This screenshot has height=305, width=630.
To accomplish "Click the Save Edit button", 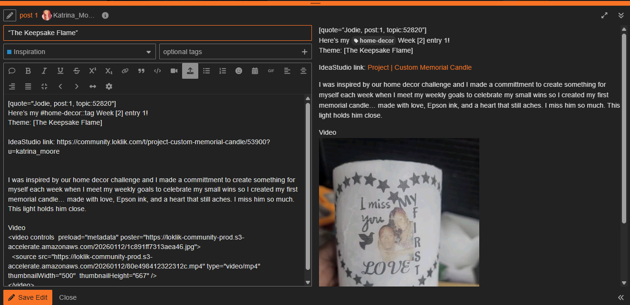I will point(28,297).
